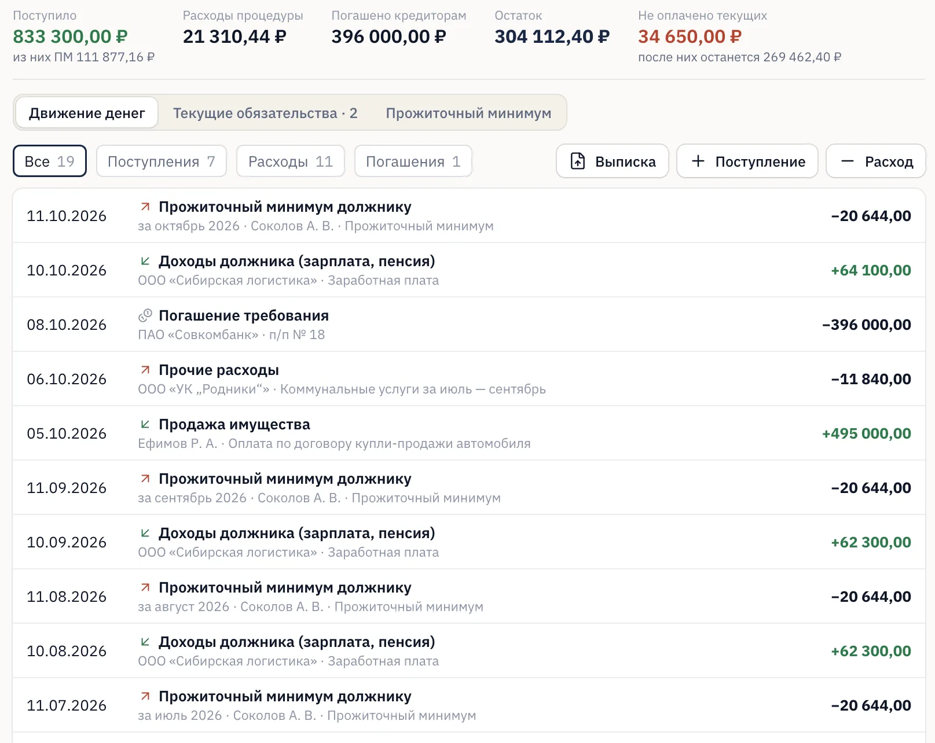Viewport: 935px width, 743px height.
Task: Click the incoming arrow icon on the 10.09.2026 row
Action: [x=145, y=533]
